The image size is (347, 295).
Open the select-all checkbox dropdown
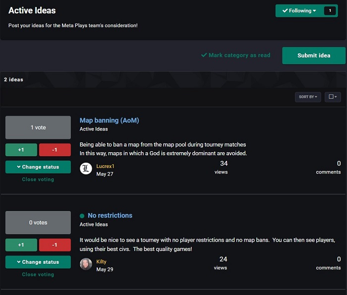332,97
